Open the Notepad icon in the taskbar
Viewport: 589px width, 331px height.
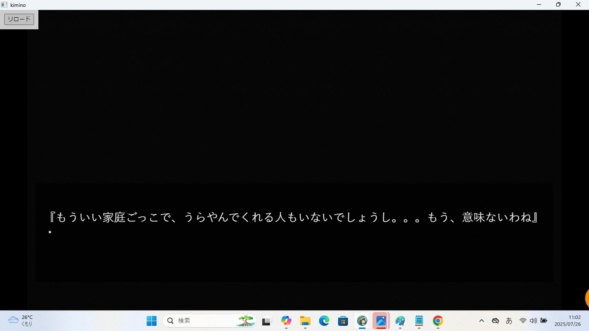click(419, 321)
